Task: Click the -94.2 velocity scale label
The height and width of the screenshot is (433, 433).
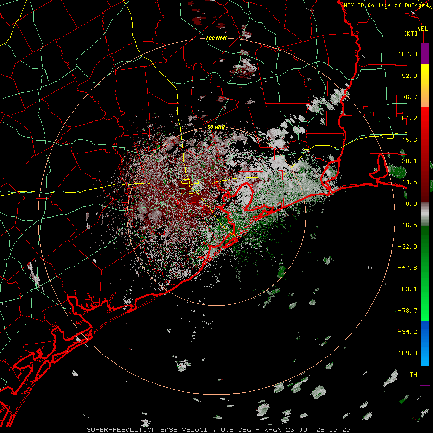Action: point(408,331)
